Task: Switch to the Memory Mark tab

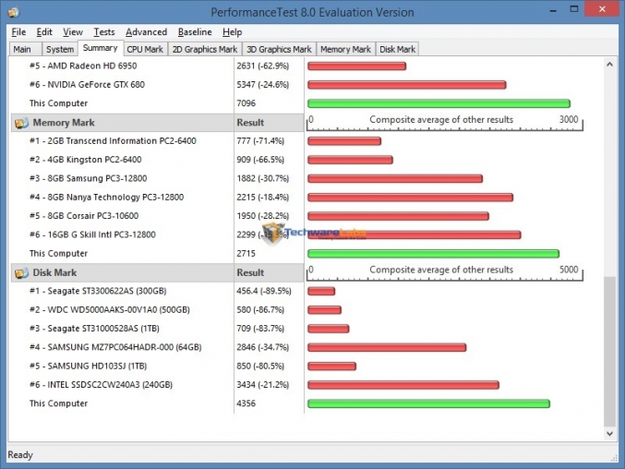Action: 345,49
